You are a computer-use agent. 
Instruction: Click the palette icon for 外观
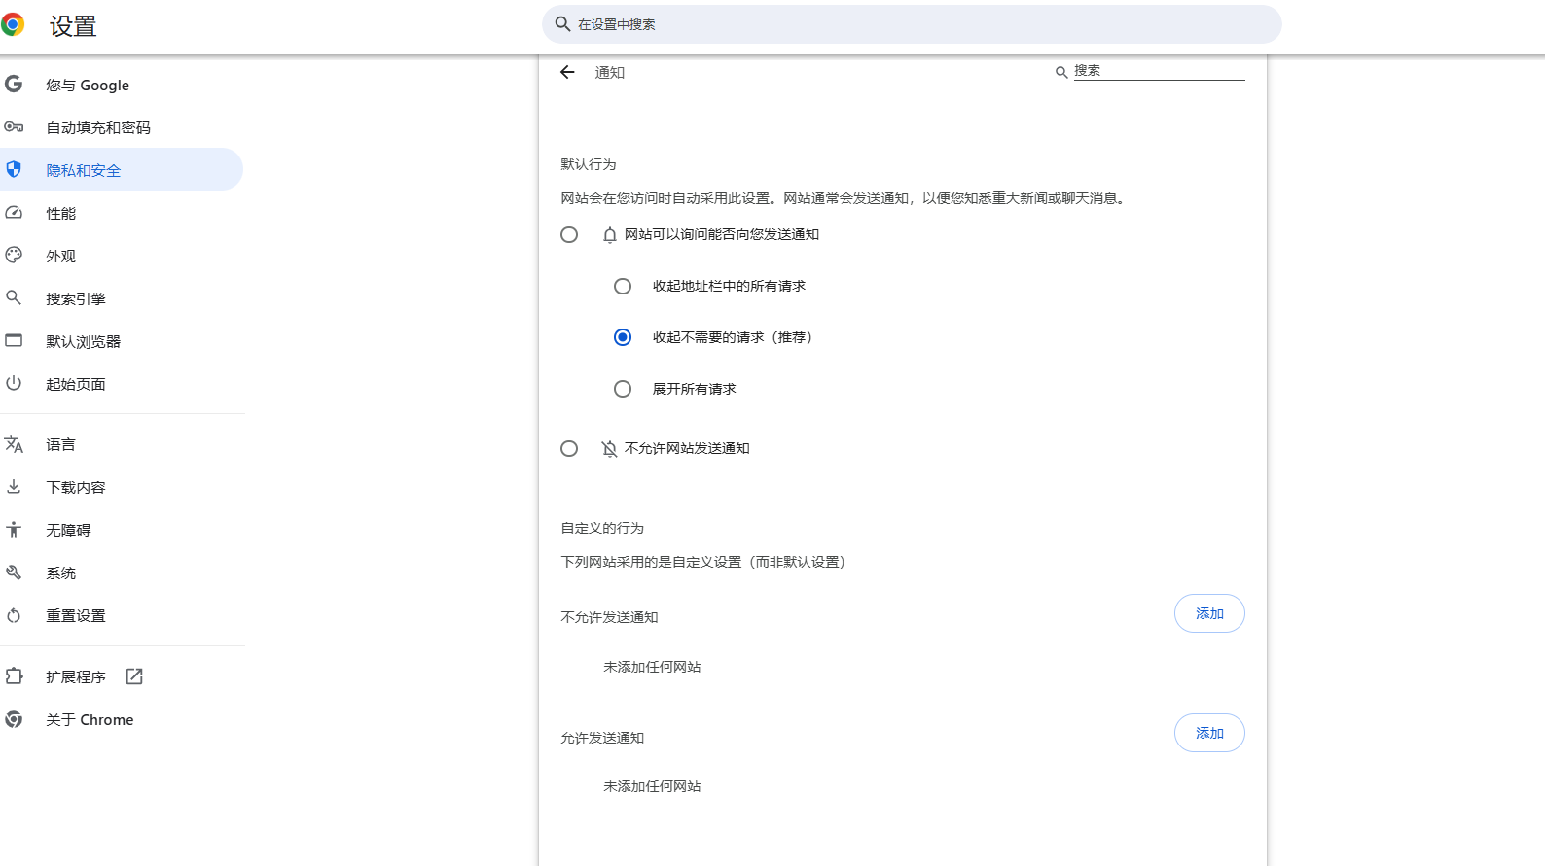pos(14,256)
